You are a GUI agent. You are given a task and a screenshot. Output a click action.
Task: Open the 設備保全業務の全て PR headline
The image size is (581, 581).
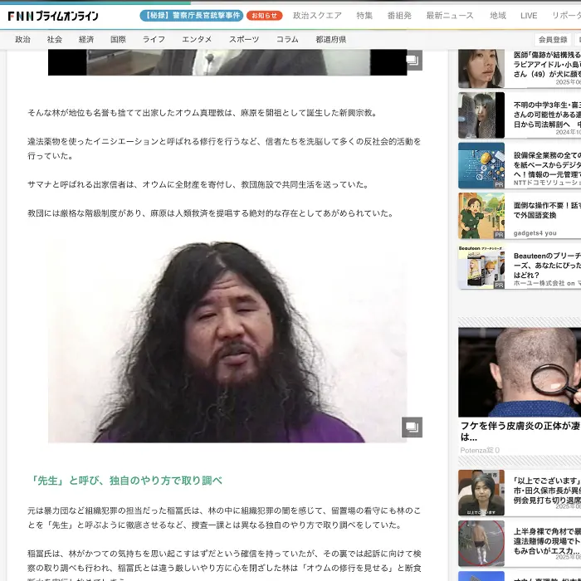[x=547, y=164]
